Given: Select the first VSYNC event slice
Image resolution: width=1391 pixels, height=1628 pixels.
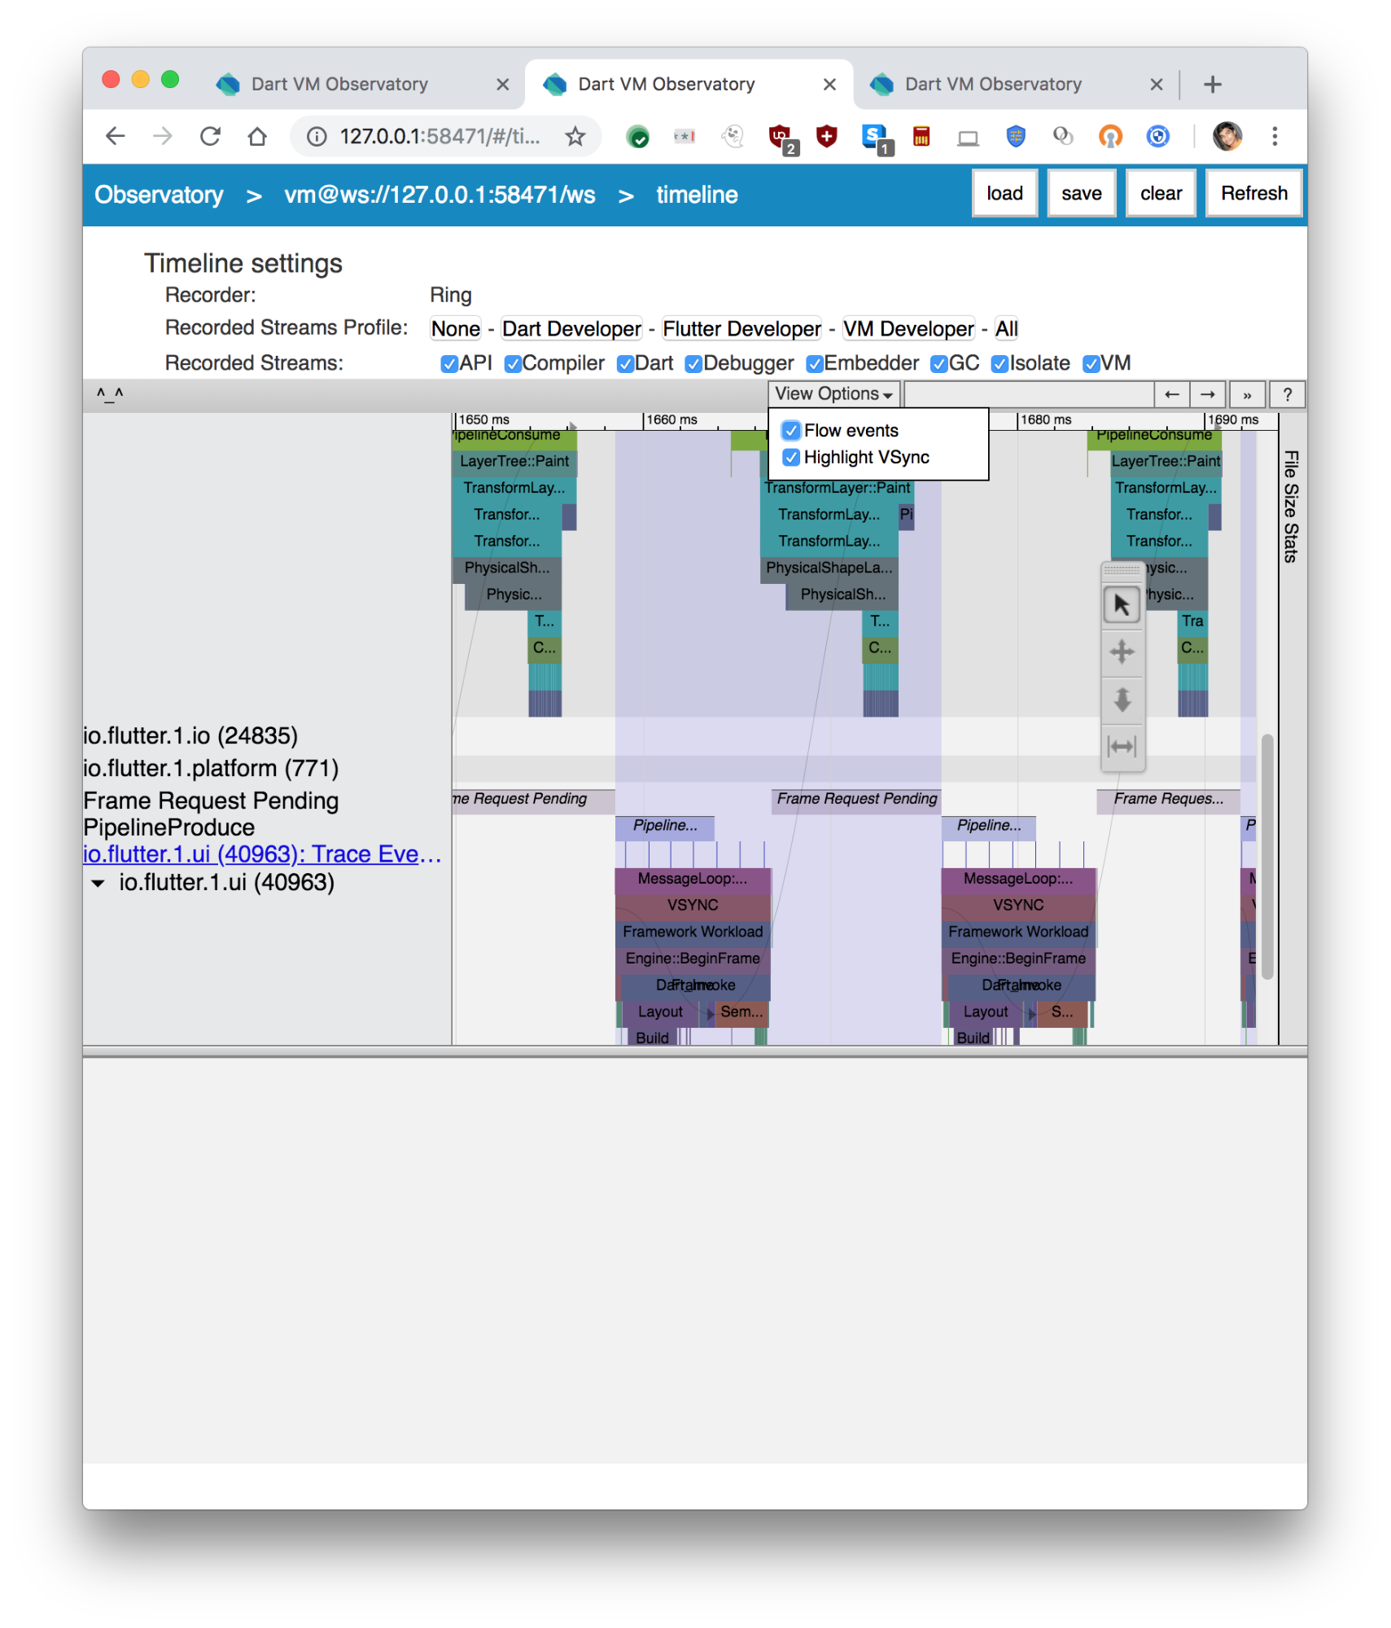Looking at the screenshot, I should [x=693, y=905].
